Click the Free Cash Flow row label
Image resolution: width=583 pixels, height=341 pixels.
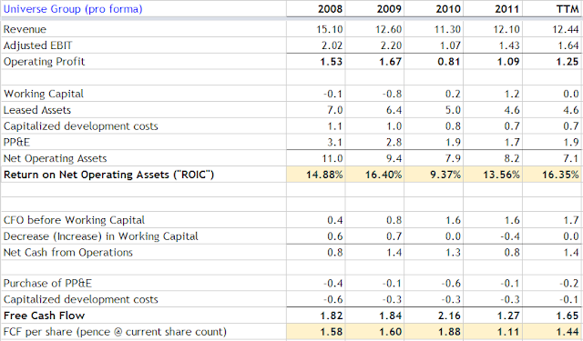[45, 316]
